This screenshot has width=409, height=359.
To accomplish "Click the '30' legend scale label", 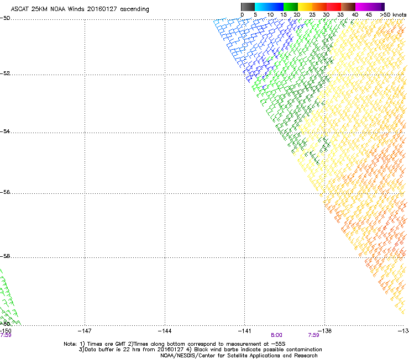I will (326, 15).
